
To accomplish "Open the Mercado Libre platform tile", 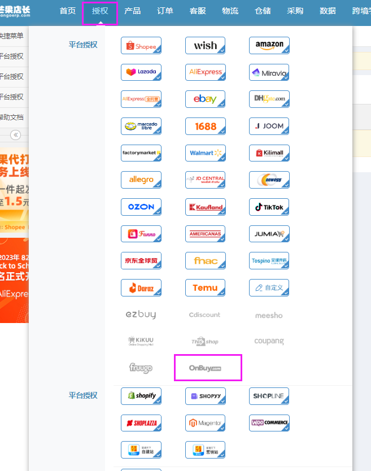I will 141,126.
